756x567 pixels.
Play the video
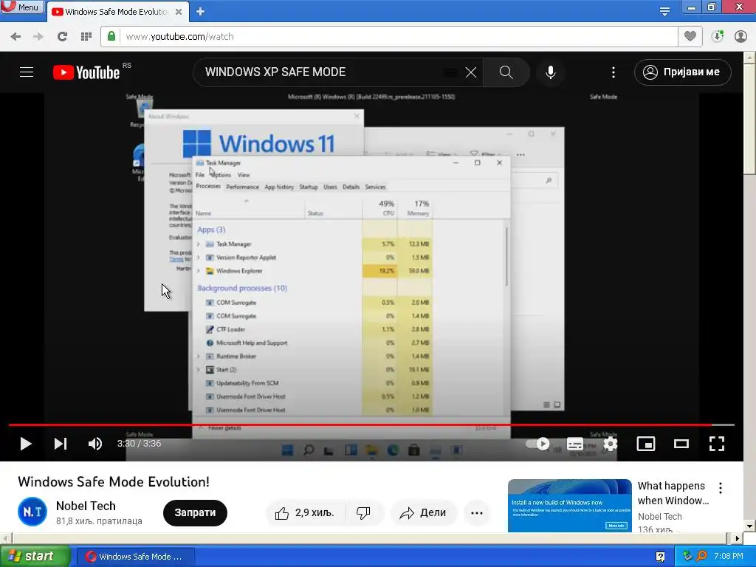[26, 444]
